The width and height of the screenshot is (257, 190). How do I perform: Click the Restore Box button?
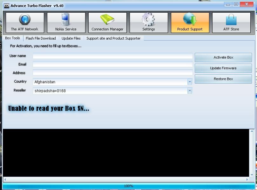pos(223,79)
